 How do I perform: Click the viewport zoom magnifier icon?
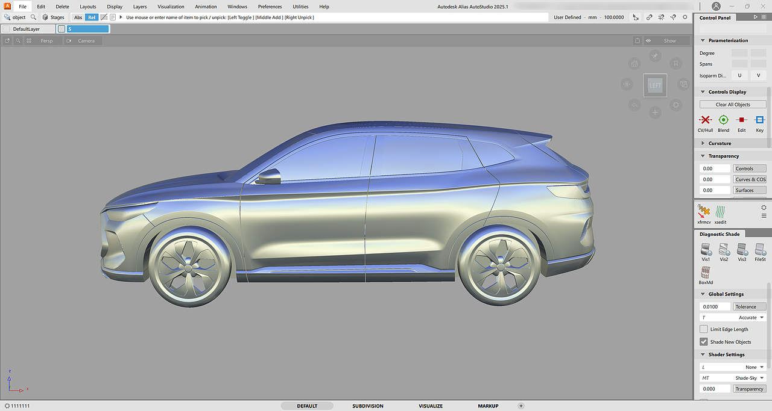pos(18,41)
